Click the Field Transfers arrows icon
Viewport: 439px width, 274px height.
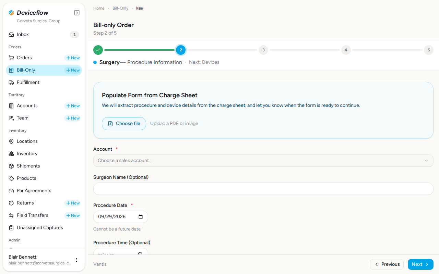coord(11,215)
